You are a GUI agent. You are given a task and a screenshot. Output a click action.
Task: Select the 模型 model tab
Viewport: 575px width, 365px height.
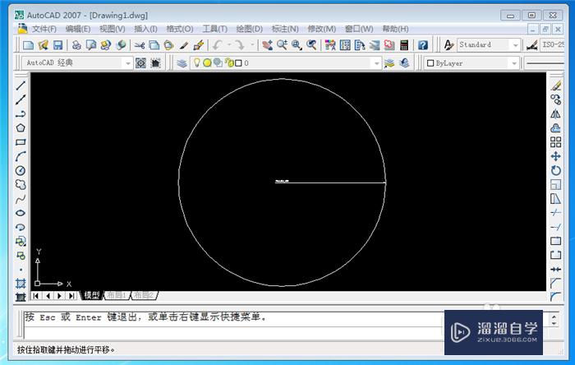click(91, 295)
